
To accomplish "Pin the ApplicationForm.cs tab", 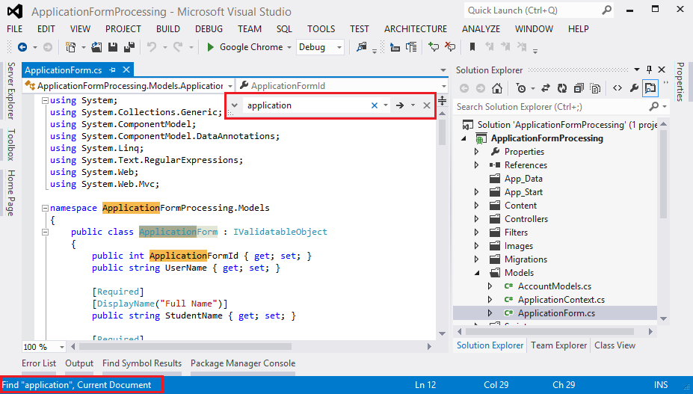I will pos(113,70).
